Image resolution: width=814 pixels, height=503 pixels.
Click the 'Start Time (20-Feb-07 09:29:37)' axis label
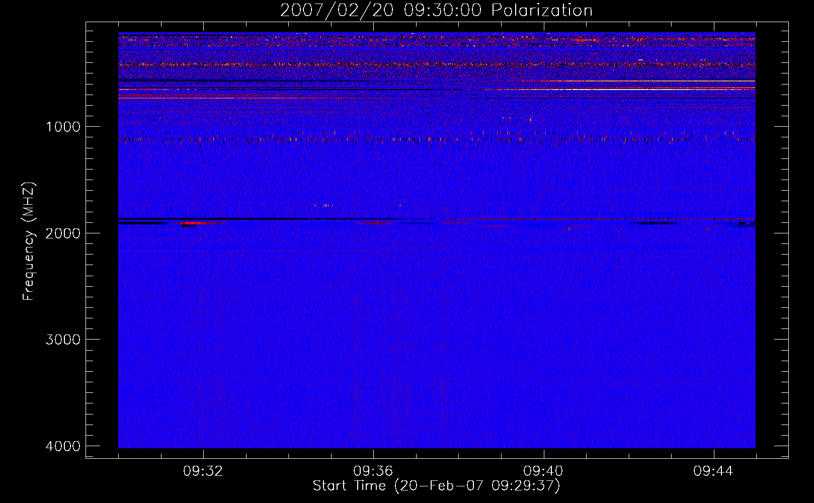click(436, 486)
